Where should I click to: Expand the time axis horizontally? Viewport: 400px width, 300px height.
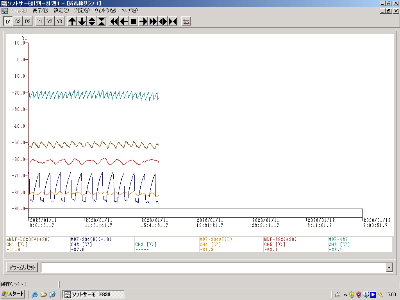[x=163, y=21]
